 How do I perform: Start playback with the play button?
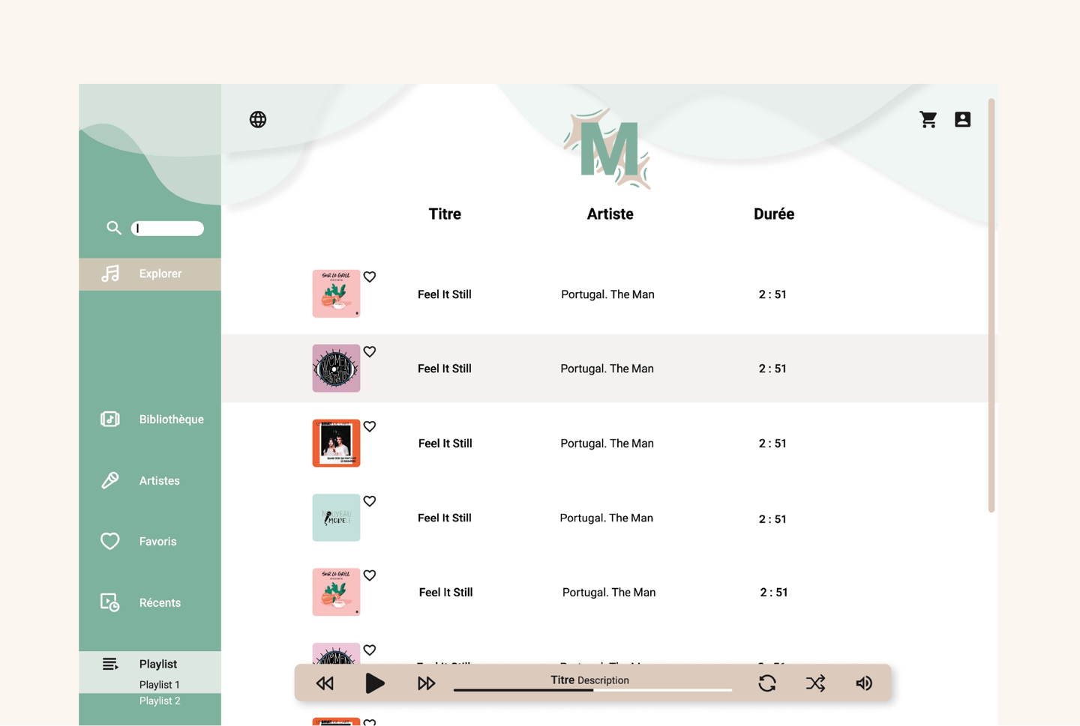[375, 683]
